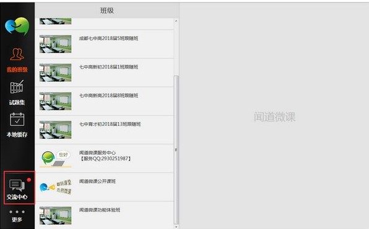The width and height of the screenshot is (369, 229).
Task: Click the class list scrollbar thumb
Action: click(x=176, y=150)
